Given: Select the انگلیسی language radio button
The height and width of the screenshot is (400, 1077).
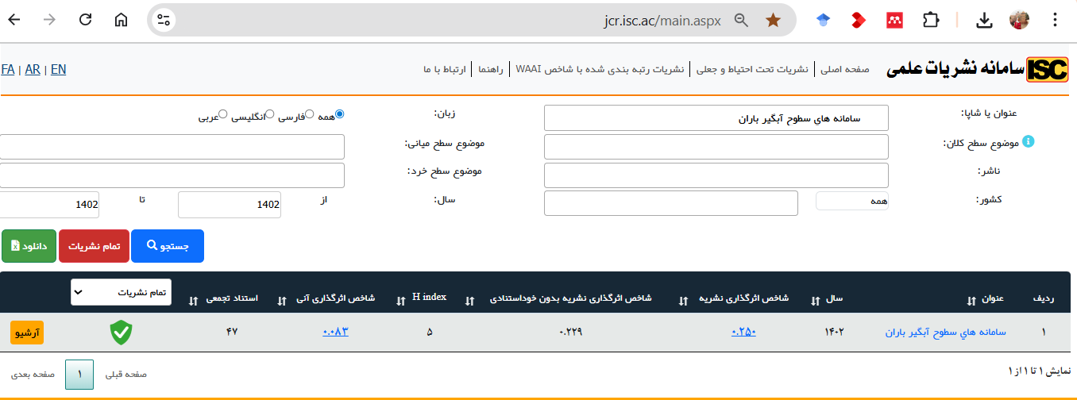Looking at the screenshot, I should pyautogui.click(x=269, y=114).
